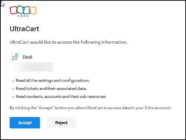Click bullet dot beside tickets permission
The image size is (186, 140).
pos(13,89)
